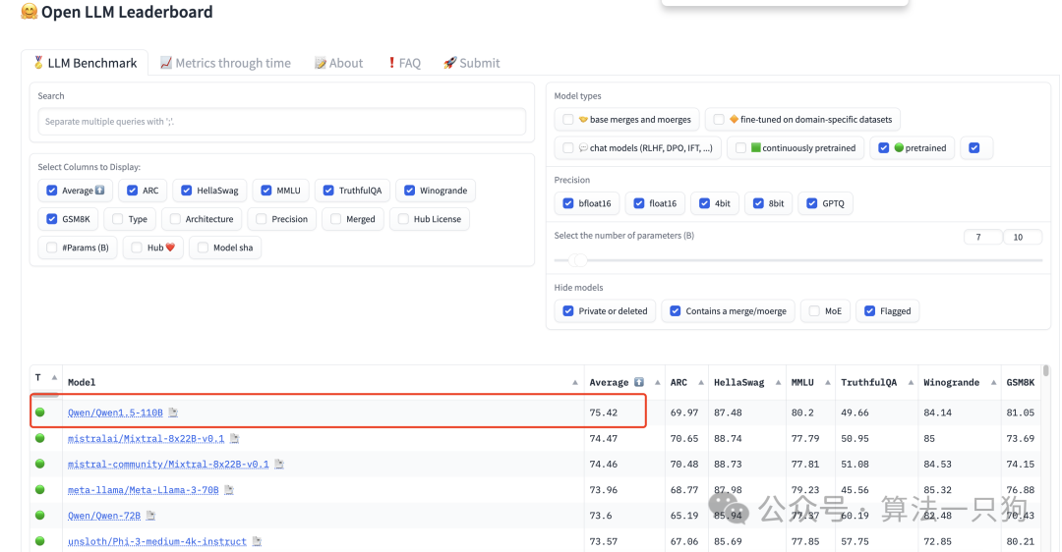1062x552 pixels.
Task: Enable the Hub License column checkbox
Action: 404,218
